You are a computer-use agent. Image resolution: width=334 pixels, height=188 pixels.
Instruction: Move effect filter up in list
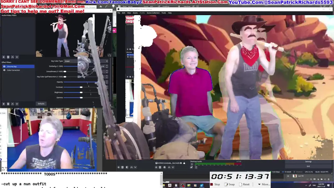pyautogui.click(x=13, y=104)
